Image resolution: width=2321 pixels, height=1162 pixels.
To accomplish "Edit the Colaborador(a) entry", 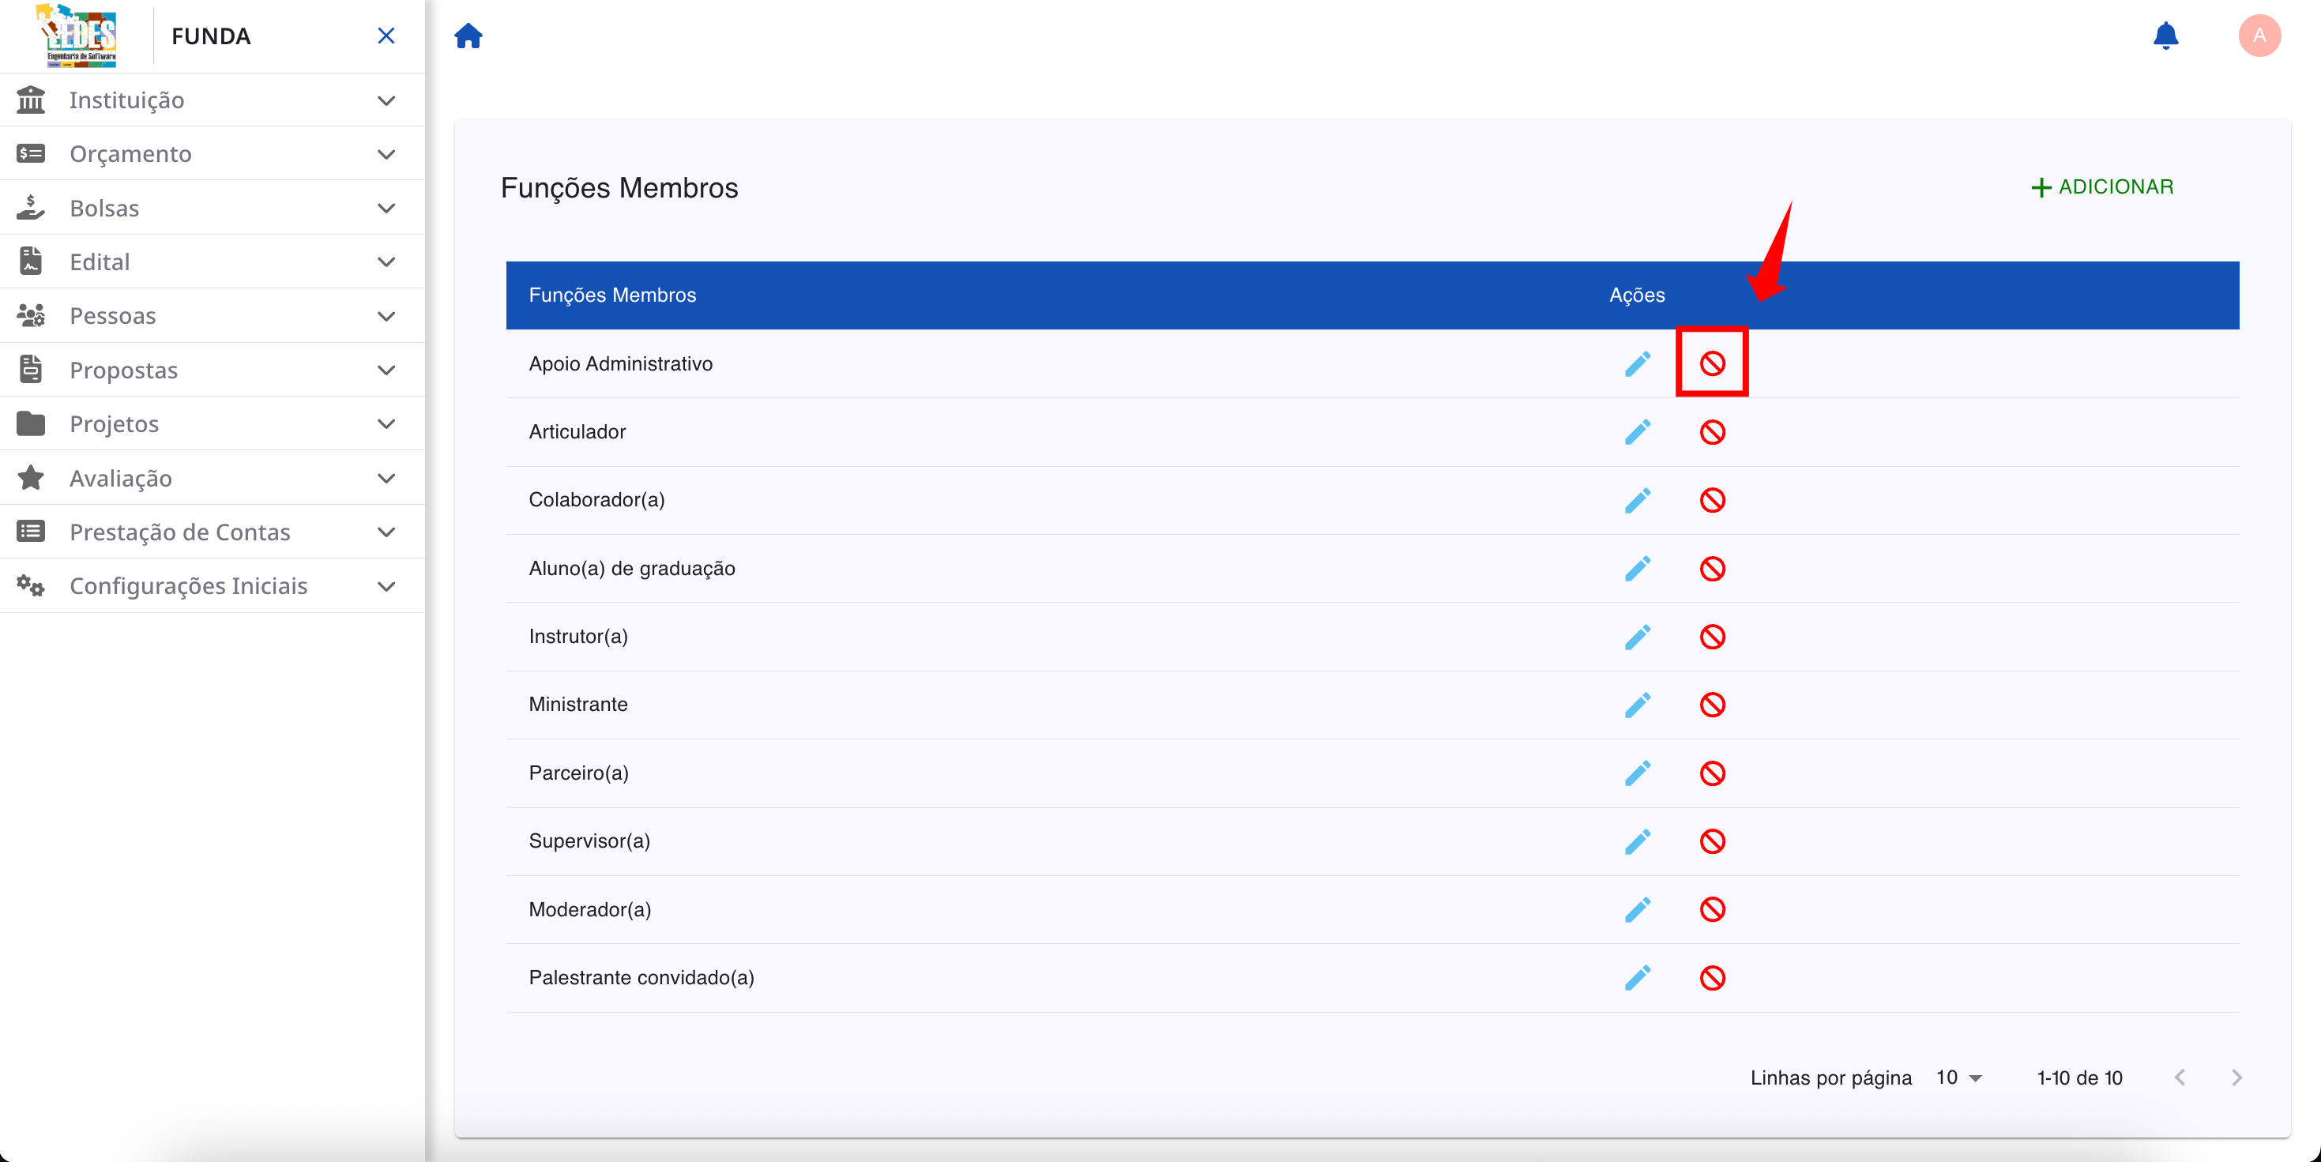I will click(x=1636, y=500).
